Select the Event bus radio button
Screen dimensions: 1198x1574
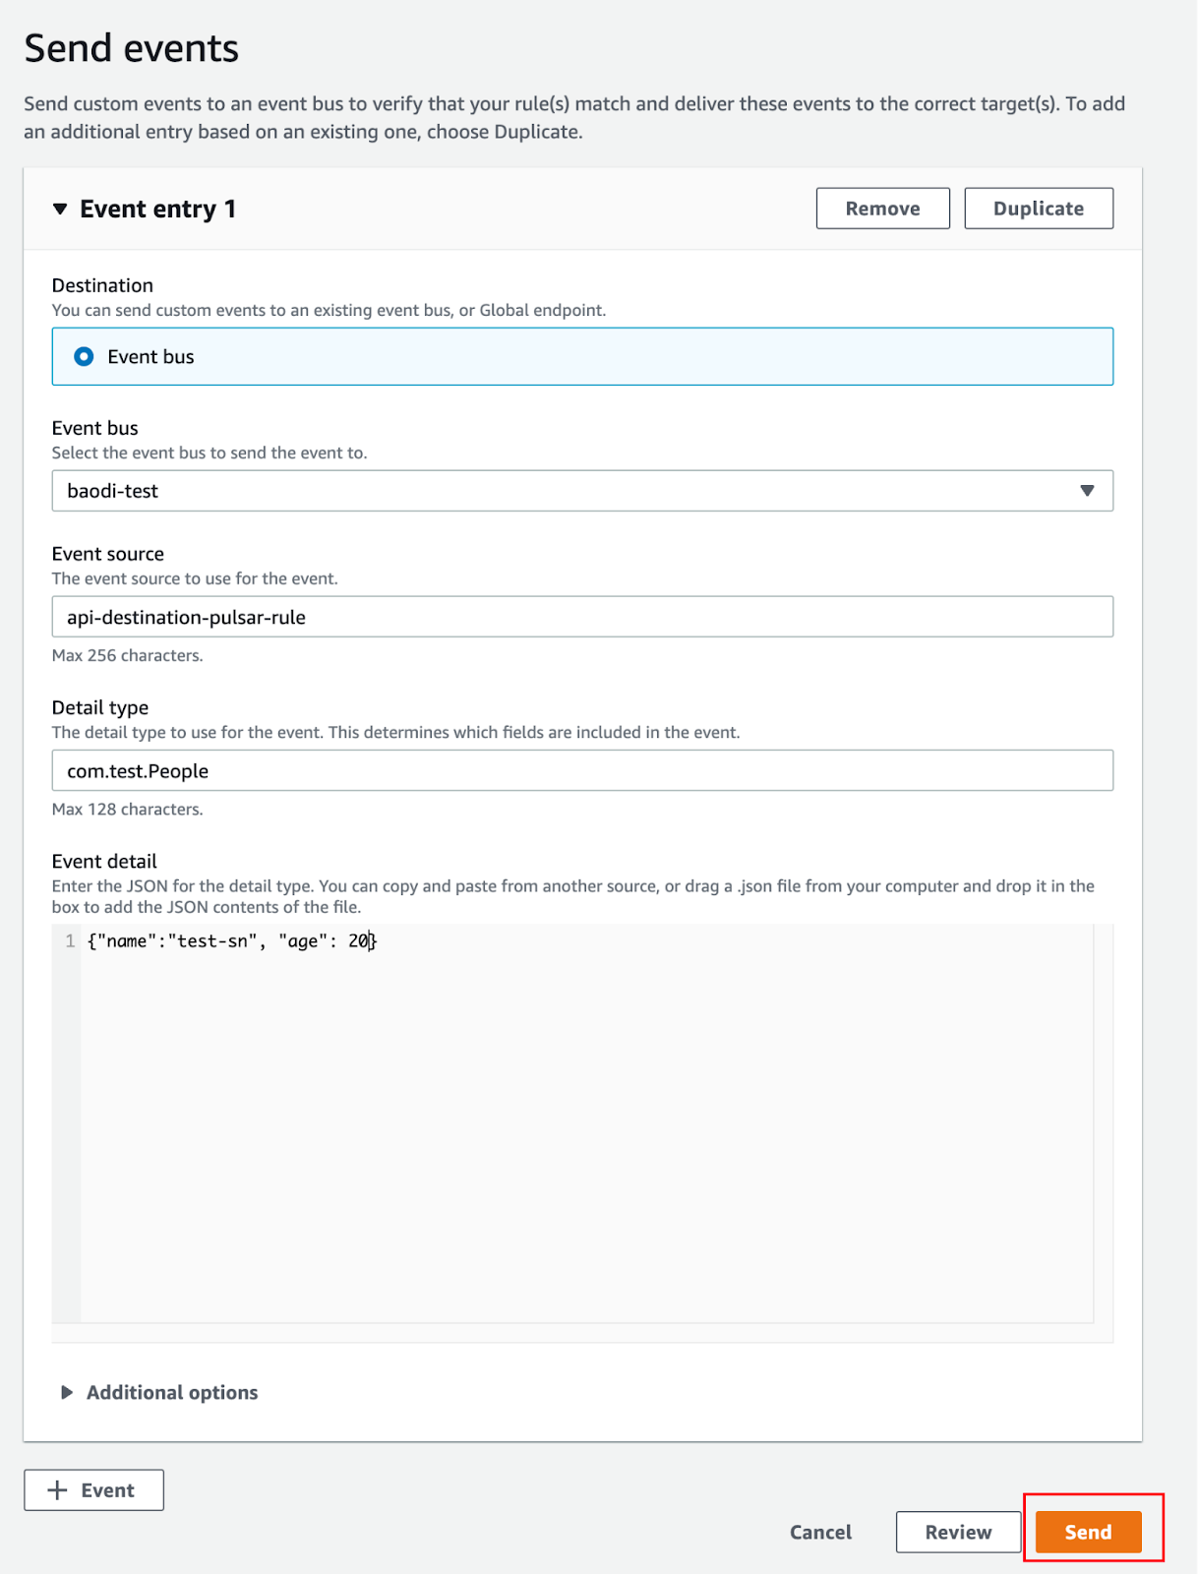point(85,356)
